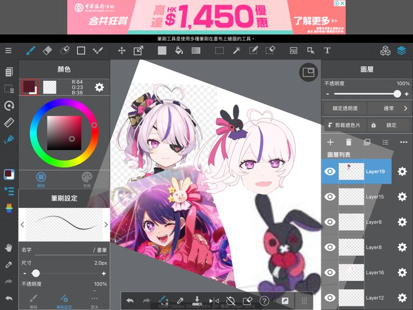Add a new layer with plus

pos(330,142)
